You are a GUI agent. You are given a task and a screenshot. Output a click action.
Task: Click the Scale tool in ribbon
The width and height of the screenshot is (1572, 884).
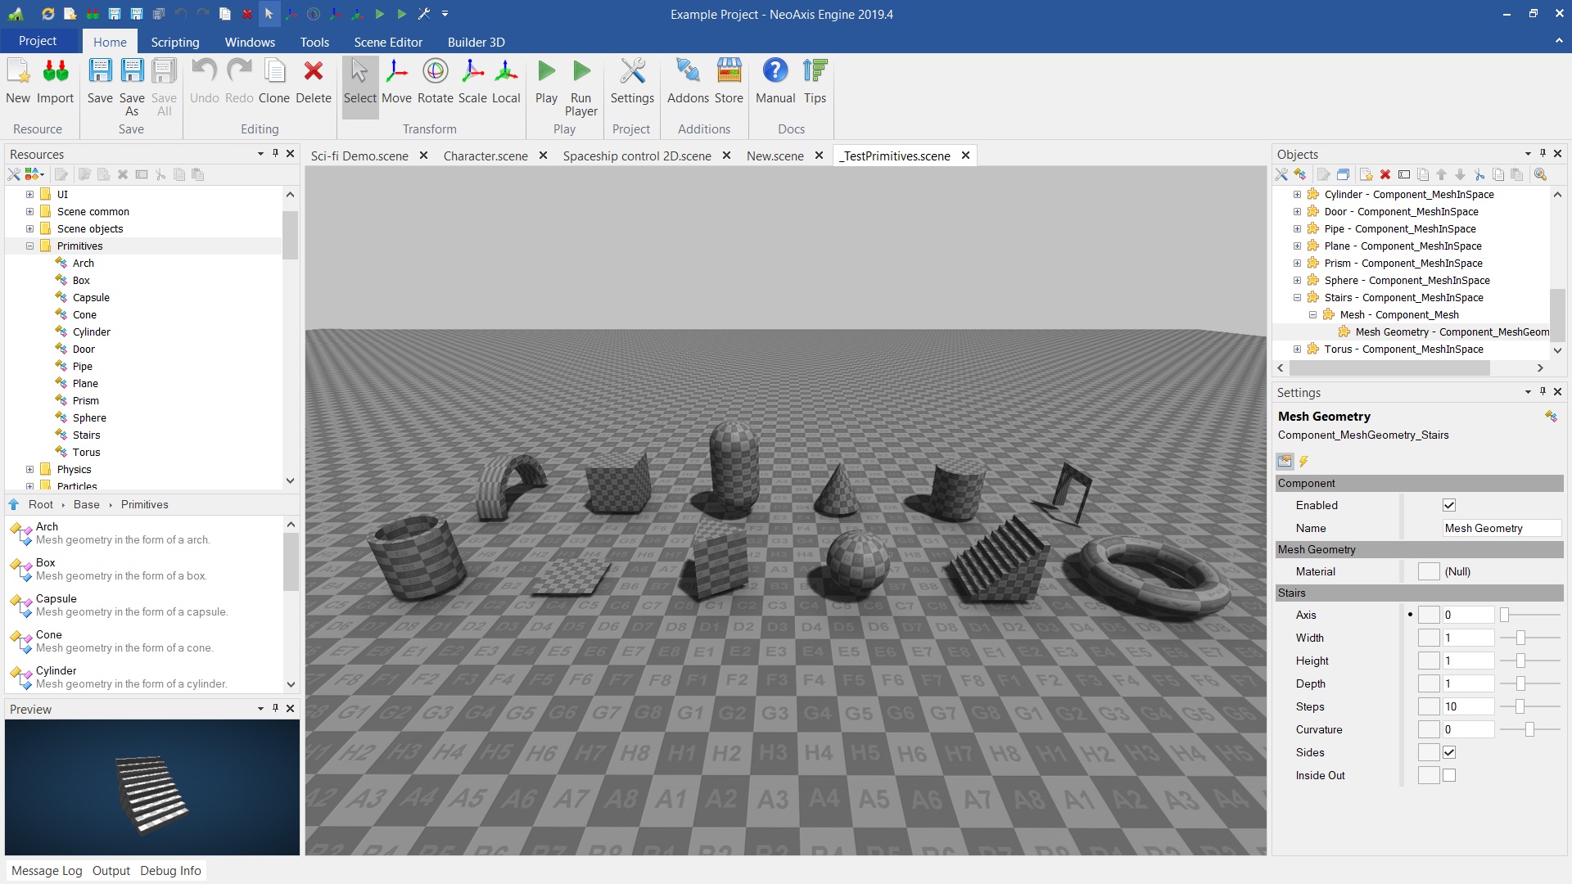pos(472,72)
